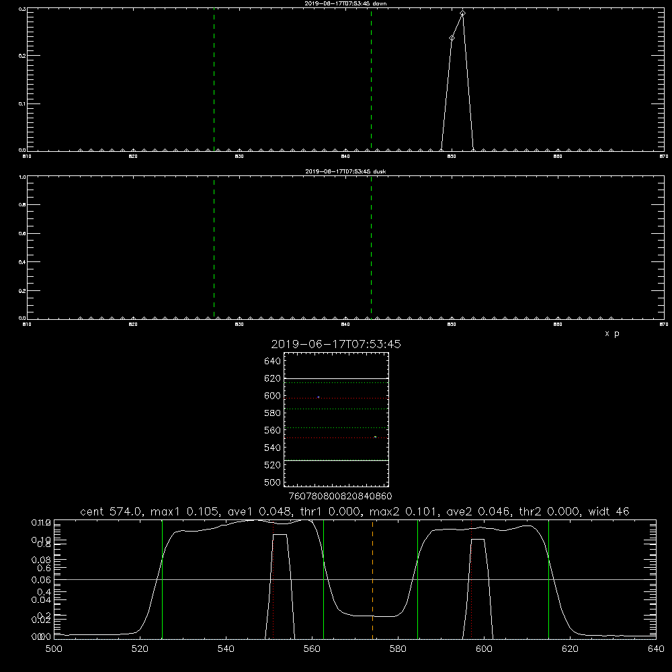
Task: Click the "500" y-axis label of the small image
Action: [273, 482]
